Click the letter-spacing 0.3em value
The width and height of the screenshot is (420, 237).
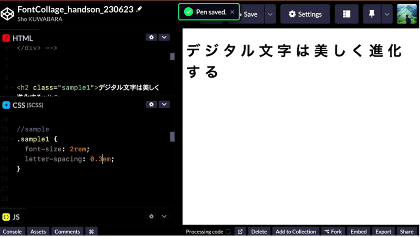click(100, 159)
